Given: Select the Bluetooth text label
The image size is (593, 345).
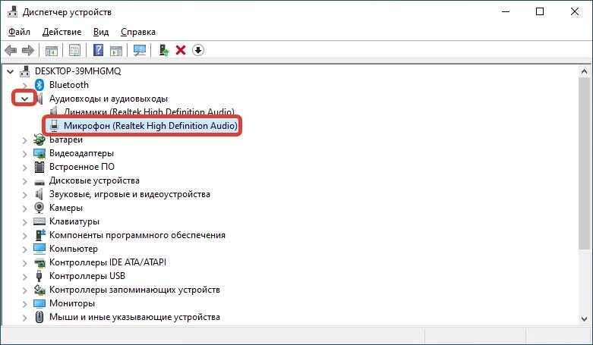Looking at the screenshot, I should [69, 85].
